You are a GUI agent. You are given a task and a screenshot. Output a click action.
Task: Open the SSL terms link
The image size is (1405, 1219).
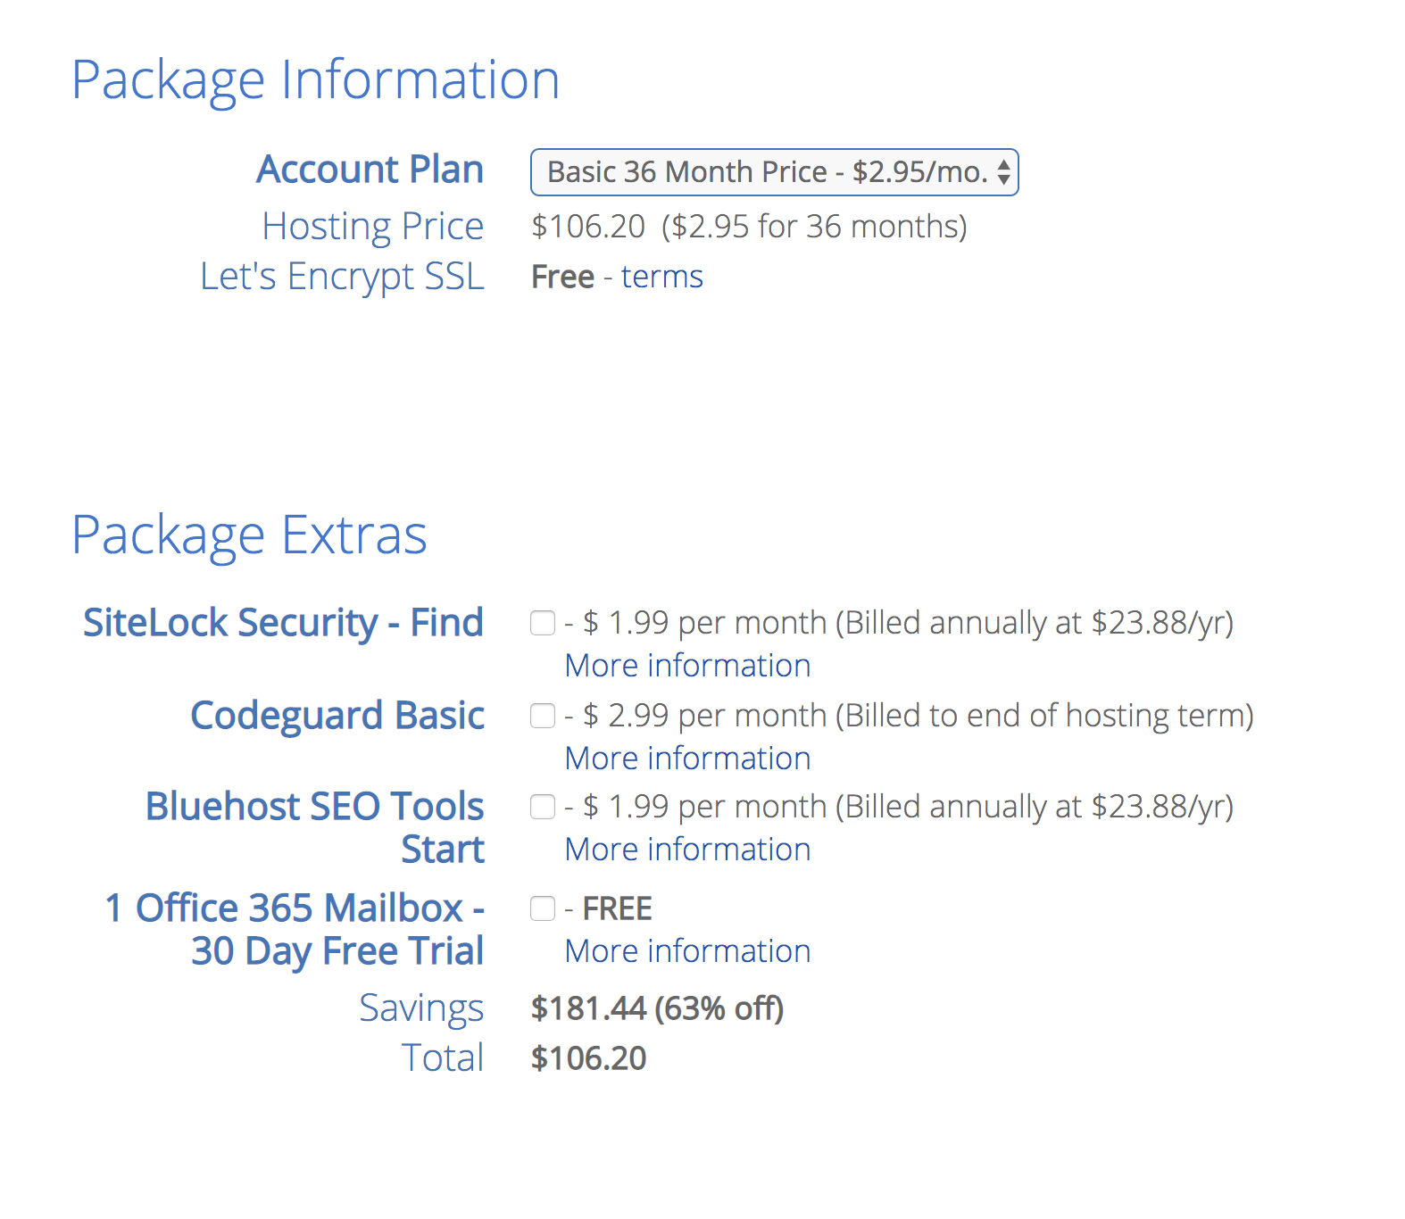click(x=661, y=277)
